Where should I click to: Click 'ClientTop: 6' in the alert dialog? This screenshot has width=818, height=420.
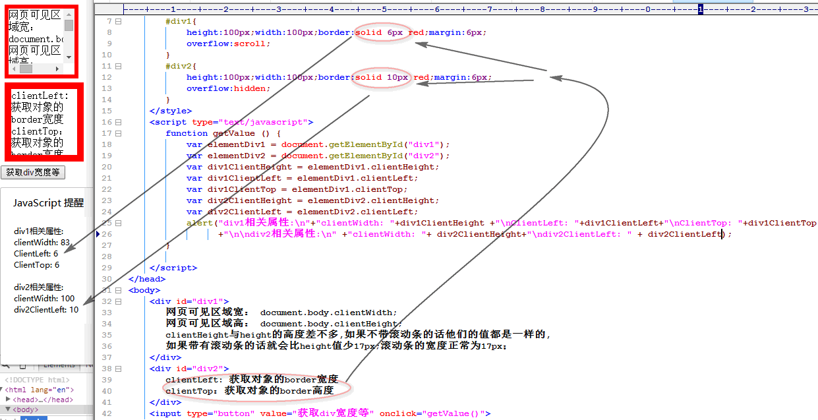[x=37, y=265]
